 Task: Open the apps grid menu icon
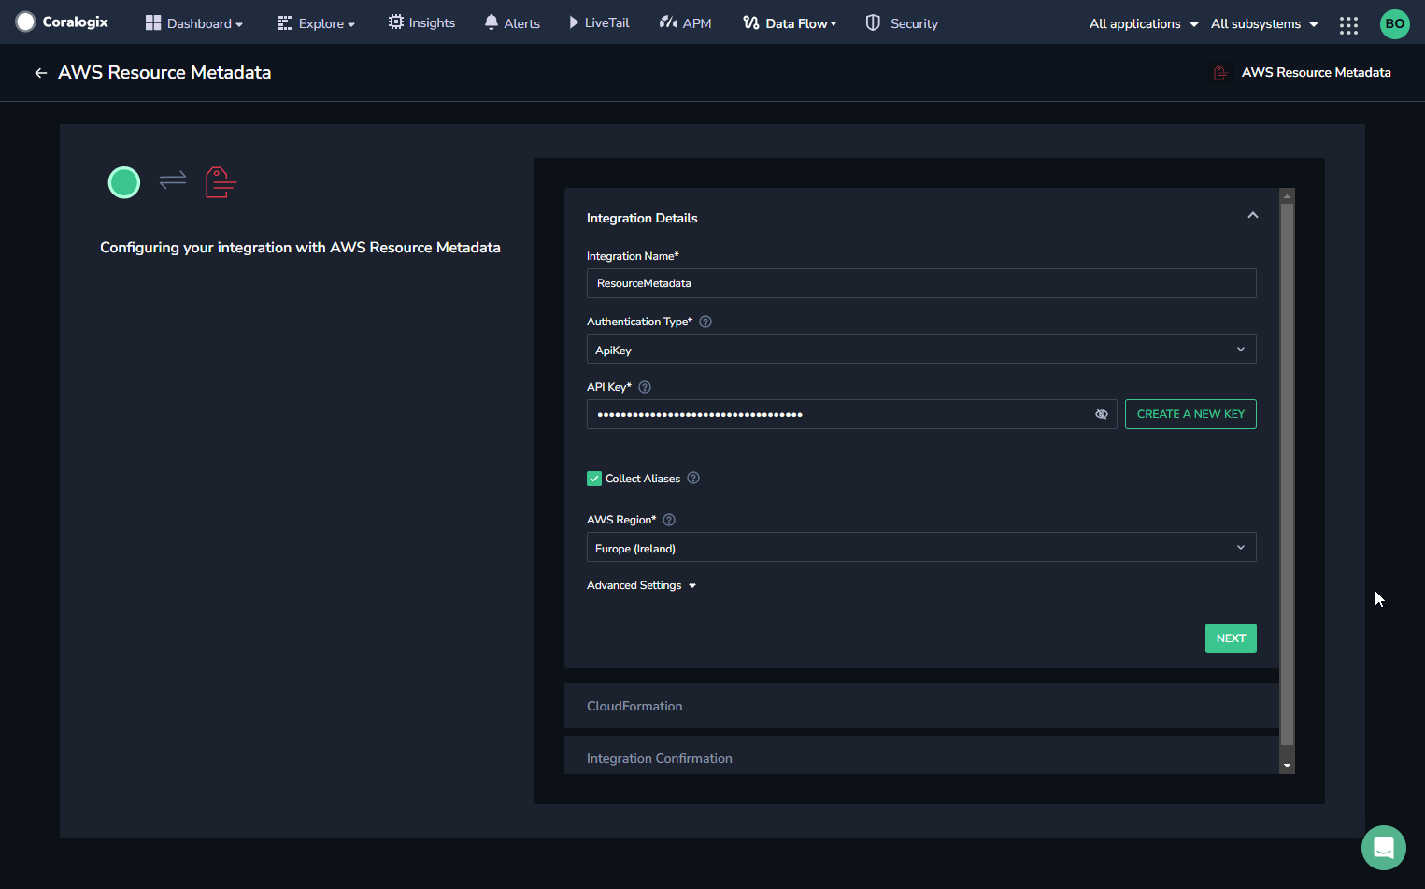(1348, 25)
